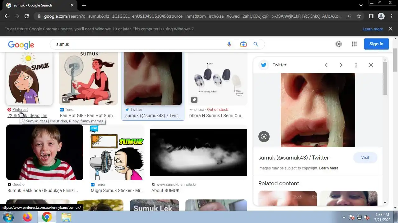Open the Miggi Sumuk Sticker thumbnail

117,152
